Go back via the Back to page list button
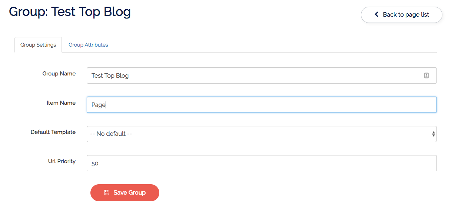 (402, 15)
